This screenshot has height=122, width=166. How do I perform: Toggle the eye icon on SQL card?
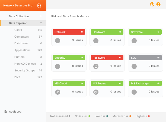(x=158, y=58)
